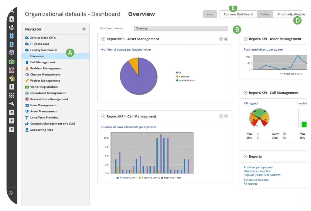This screenshot has height=211, width=311.
Task: Click the paper plane sidebar icon
Action: 12,104
